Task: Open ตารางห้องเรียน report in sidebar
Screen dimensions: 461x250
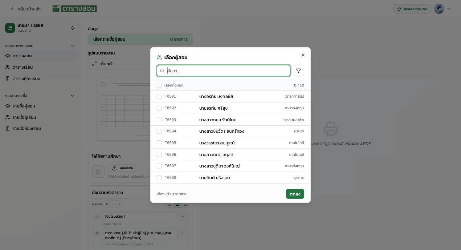Action: pyautogui.click(x=40, y=79)
